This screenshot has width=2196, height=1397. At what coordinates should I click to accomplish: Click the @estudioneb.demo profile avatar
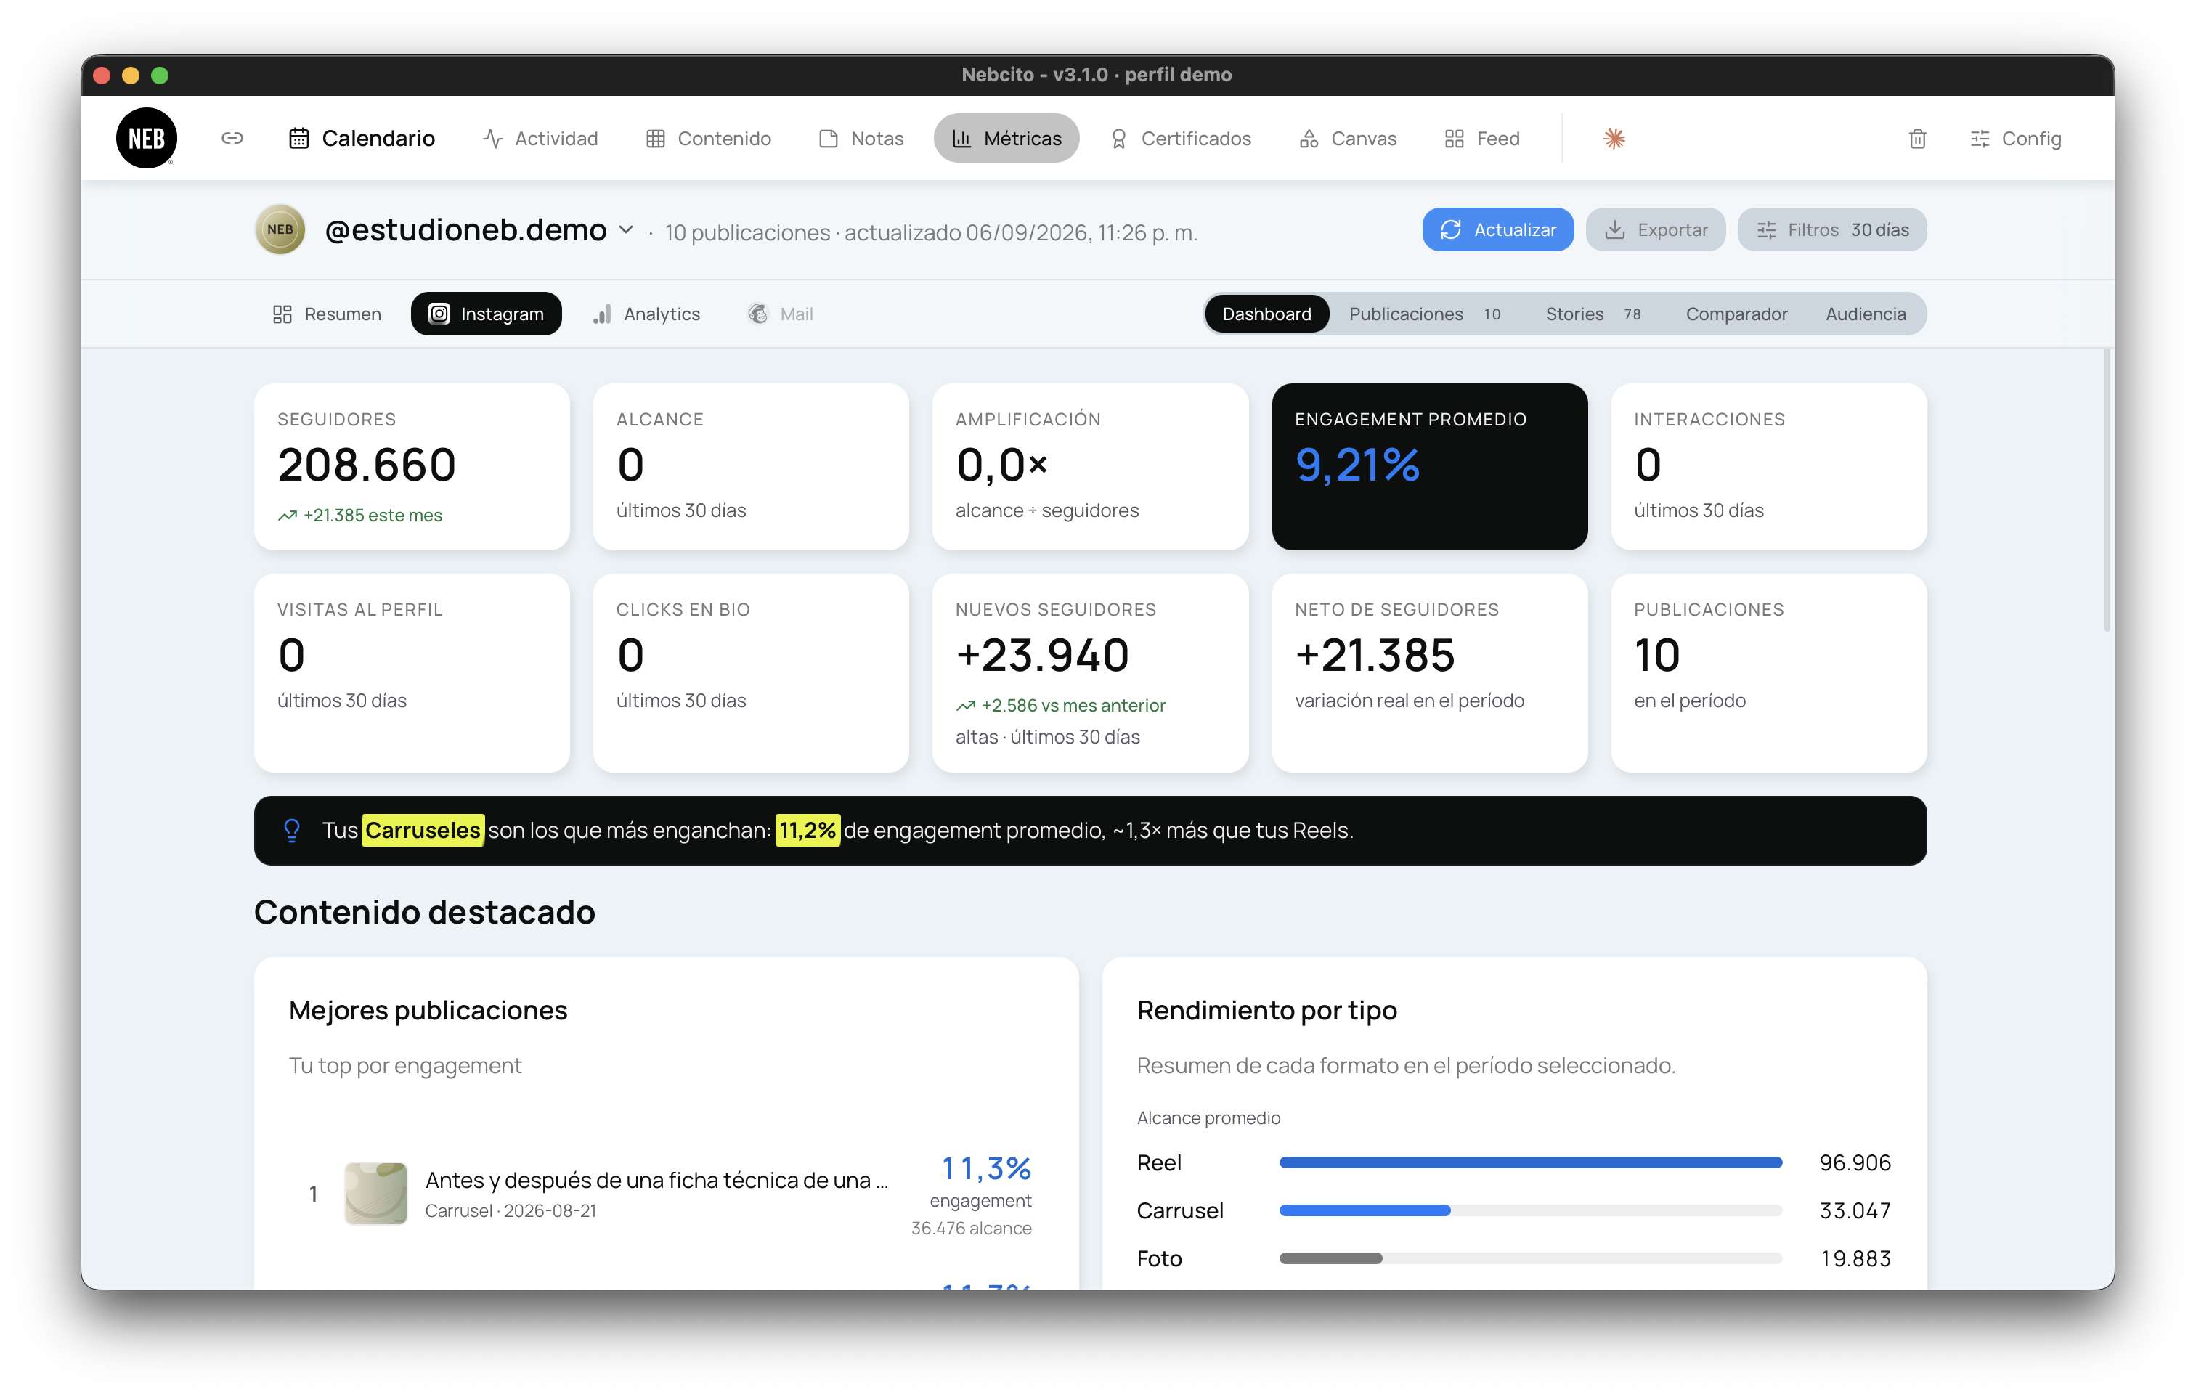tap(280, 229)
